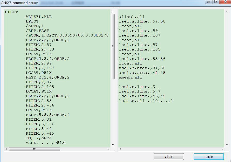Click the FITEM,2,99 line
Image resolution: width=231 pixels, height=162 pixels.
coord(39,63)
